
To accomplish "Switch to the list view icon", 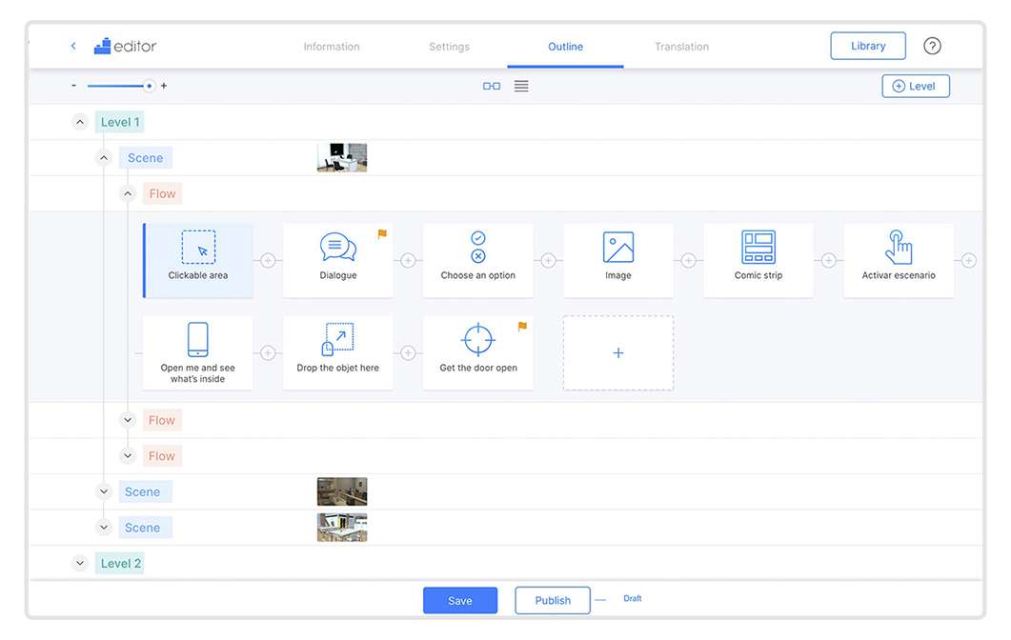I will point(521,86).
